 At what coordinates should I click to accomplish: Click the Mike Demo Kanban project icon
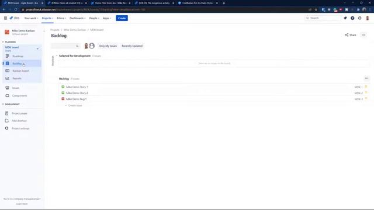[7, 32]
